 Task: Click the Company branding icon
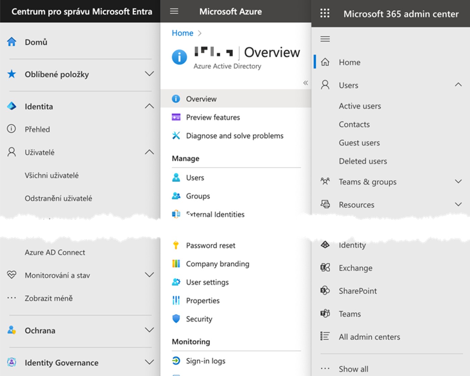coord(176,264)
